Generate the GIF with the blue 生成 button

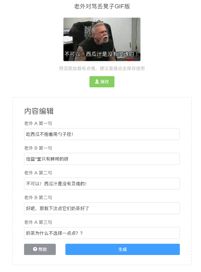122,249
